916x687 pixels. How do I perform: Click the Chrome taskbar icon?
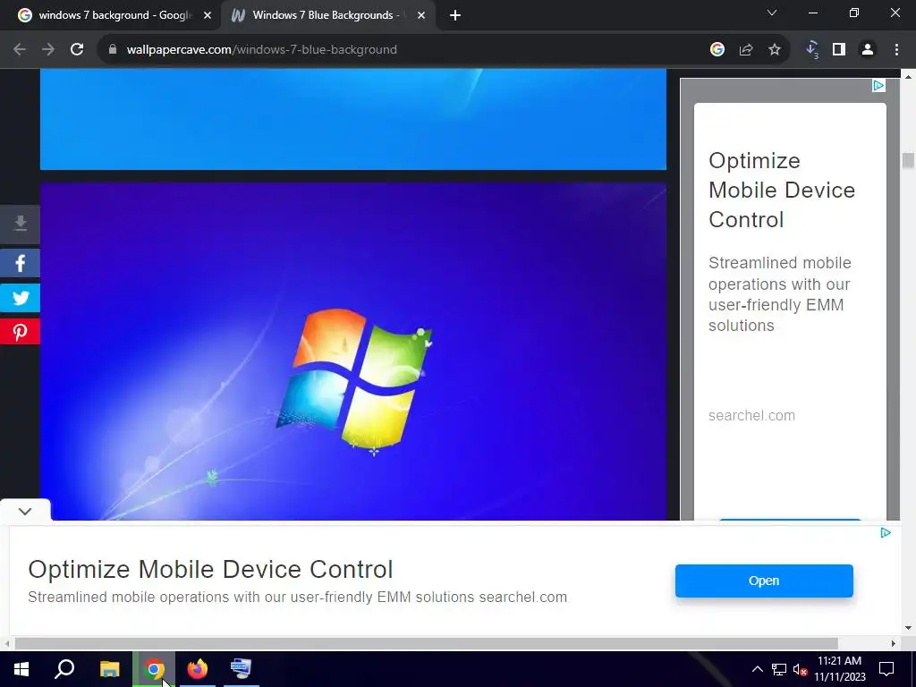point(154,669)
